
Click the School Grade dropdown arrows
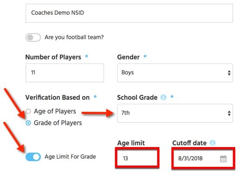pyautogui.click(x=229, y=113)
